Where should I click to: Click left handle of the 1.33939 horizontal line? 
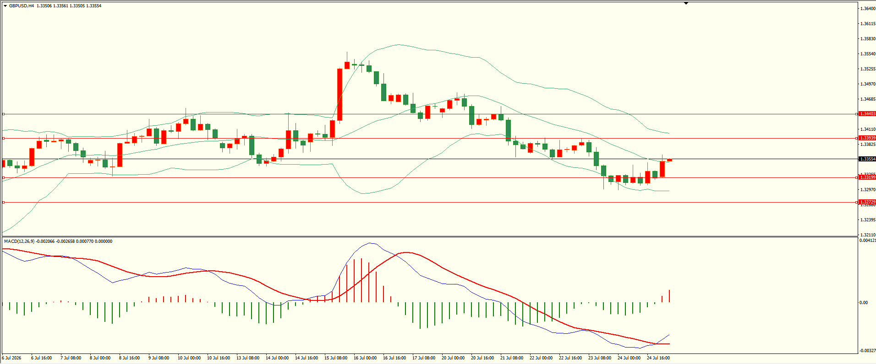tap(4, 138)
